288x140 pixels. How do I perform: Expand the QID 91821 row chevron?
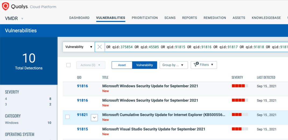pos(94,117)
